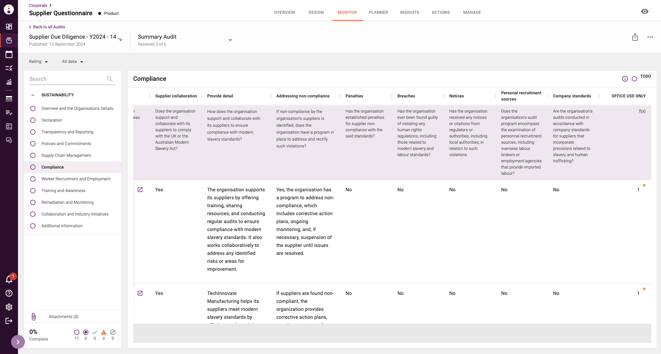
Task: Select Transparency and Reporting status circle
Action: point(33,132)
